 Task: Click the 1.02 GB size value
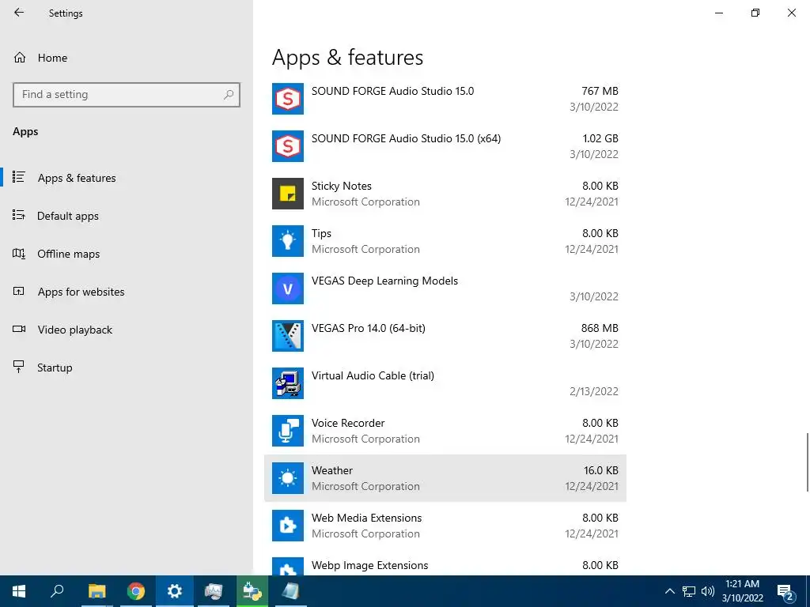600,138
